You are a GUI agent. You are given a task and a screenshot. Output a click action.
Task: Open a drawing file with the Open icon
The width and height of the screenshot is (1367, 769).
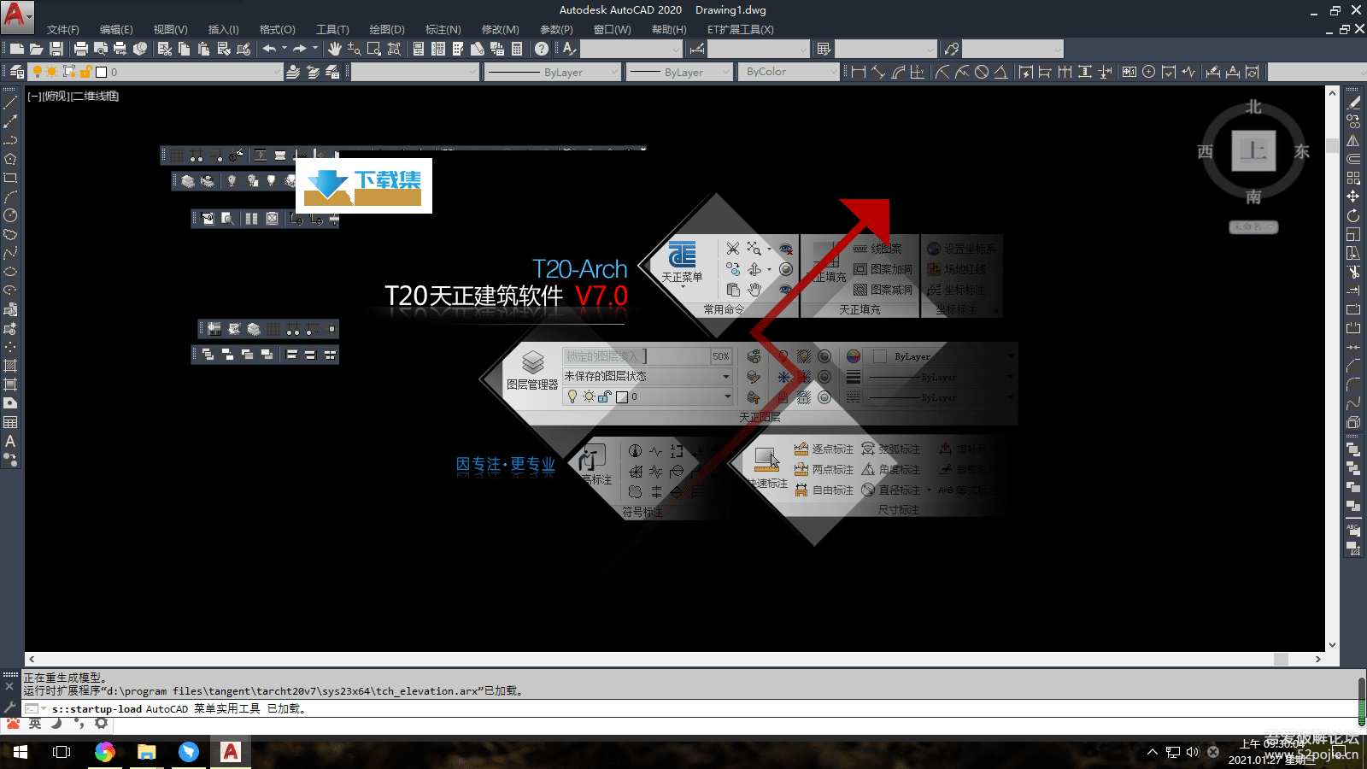point(36,49)
